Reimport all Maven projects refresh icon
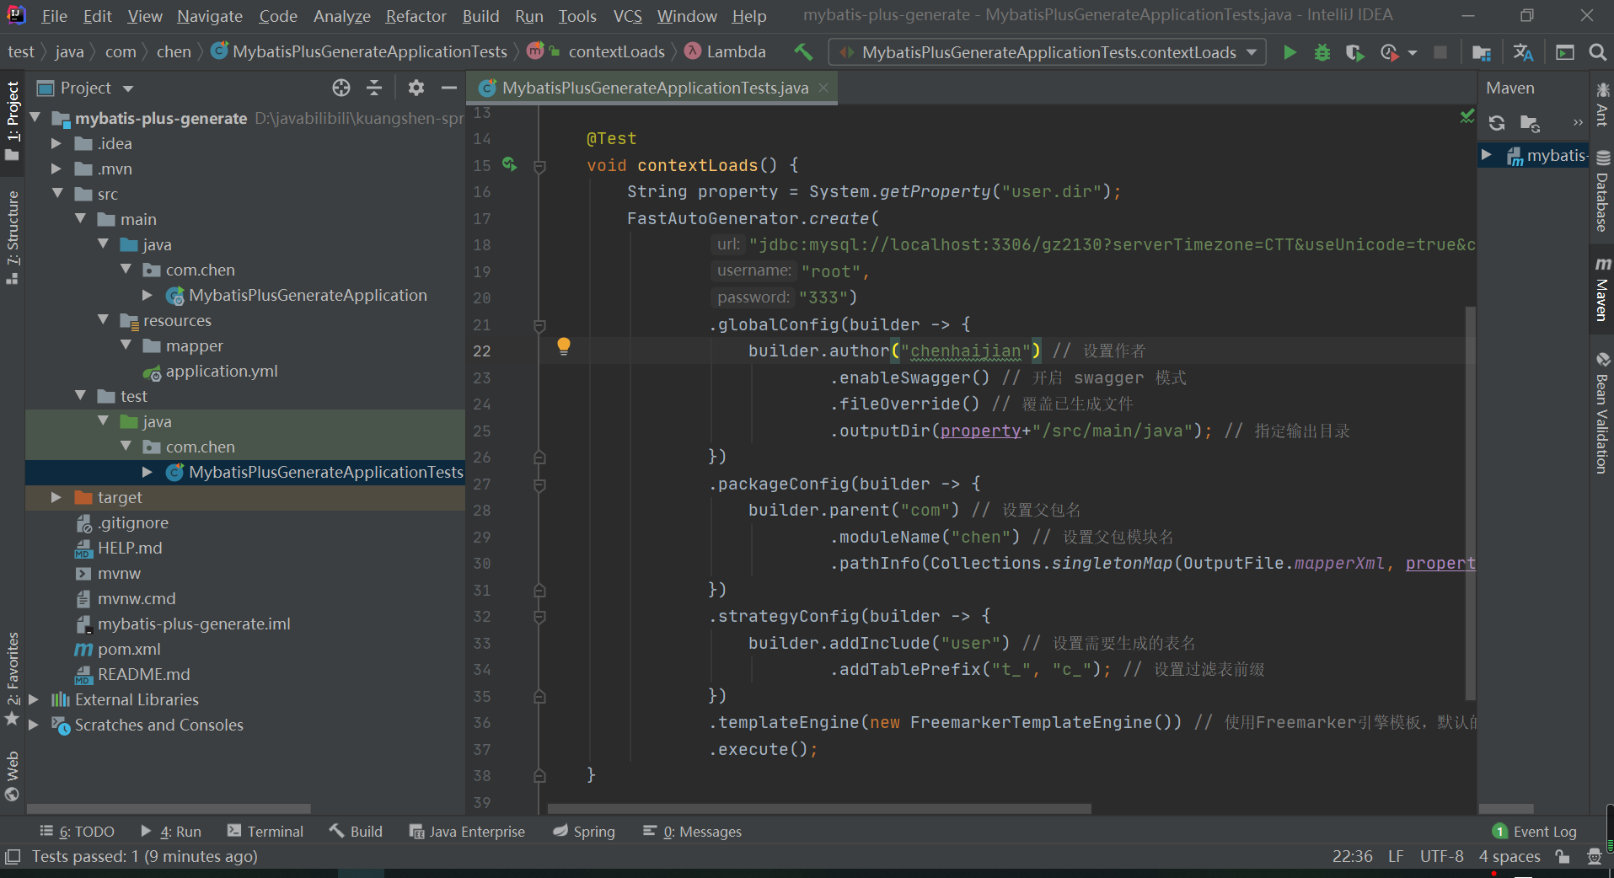Screen dimensions: 1614x878 click(1497, 123)
